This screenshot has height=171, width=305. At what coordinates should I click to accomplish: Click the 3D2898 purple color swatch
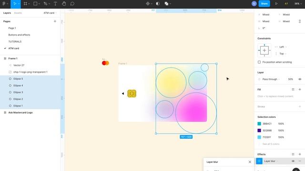click(x=259, y=131)
